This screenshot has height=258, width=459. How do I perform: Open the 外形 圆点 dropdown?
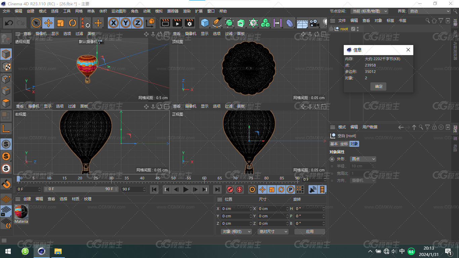pyautogui.click(x=363, y=159)
